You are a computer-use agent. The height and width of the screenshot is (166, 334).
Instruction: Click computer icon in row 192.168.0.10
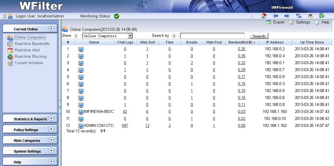tap(81, 119)
